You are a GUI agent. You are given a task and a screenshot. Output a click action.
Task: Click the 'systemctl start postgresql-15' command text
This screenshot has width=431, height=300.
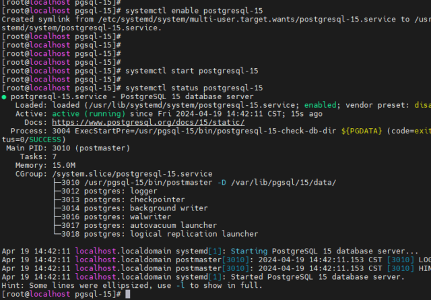(192, 71)
